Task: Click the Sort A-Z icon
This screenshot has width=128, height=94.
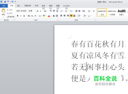Action: (89, 11)
